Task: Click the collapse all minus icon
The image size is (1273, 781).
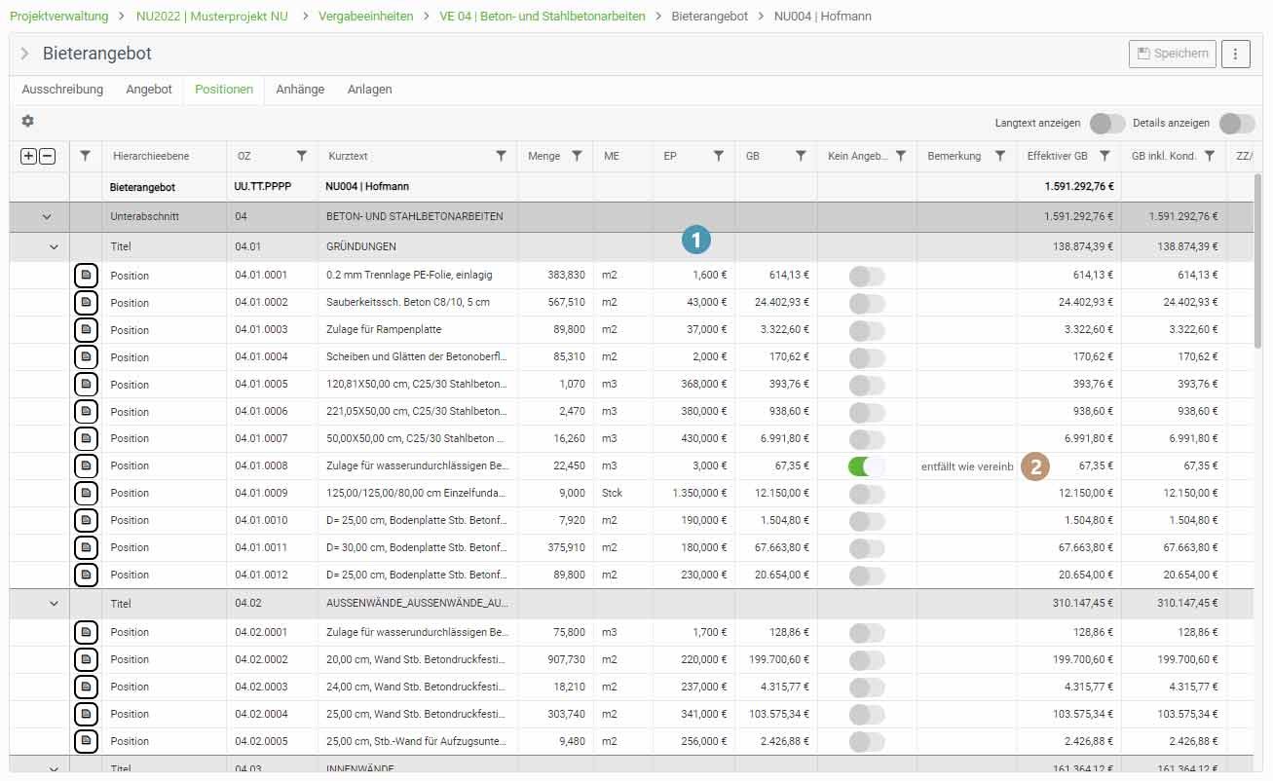Action: point(47,156)
